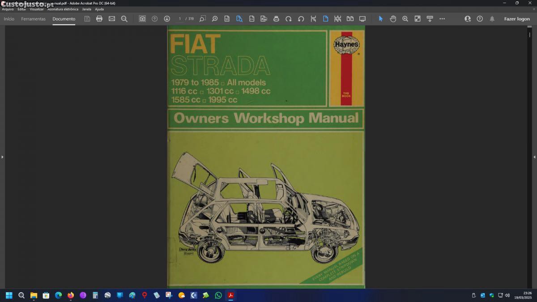
Task: Click the envelope icon to email the file
Action: point(112,19)
